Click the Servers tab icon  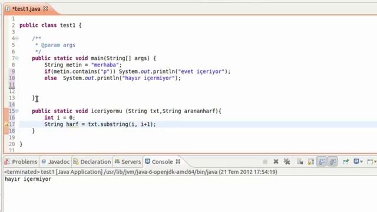pyautogui.click(x=117, y=161)
